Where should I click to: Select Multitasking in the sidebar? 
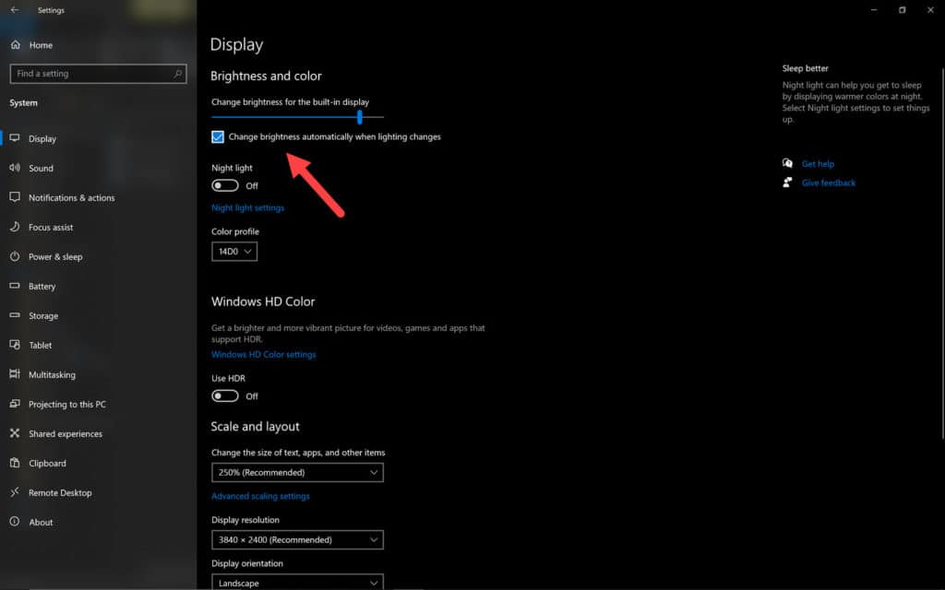coord(52,375)
